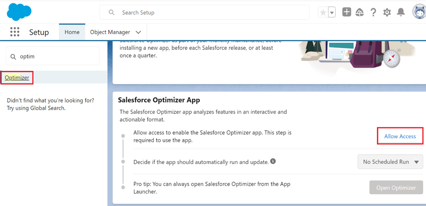The image size is (426, 206).
Task: Click the Open Optimizer button
Action: point(396,188)
